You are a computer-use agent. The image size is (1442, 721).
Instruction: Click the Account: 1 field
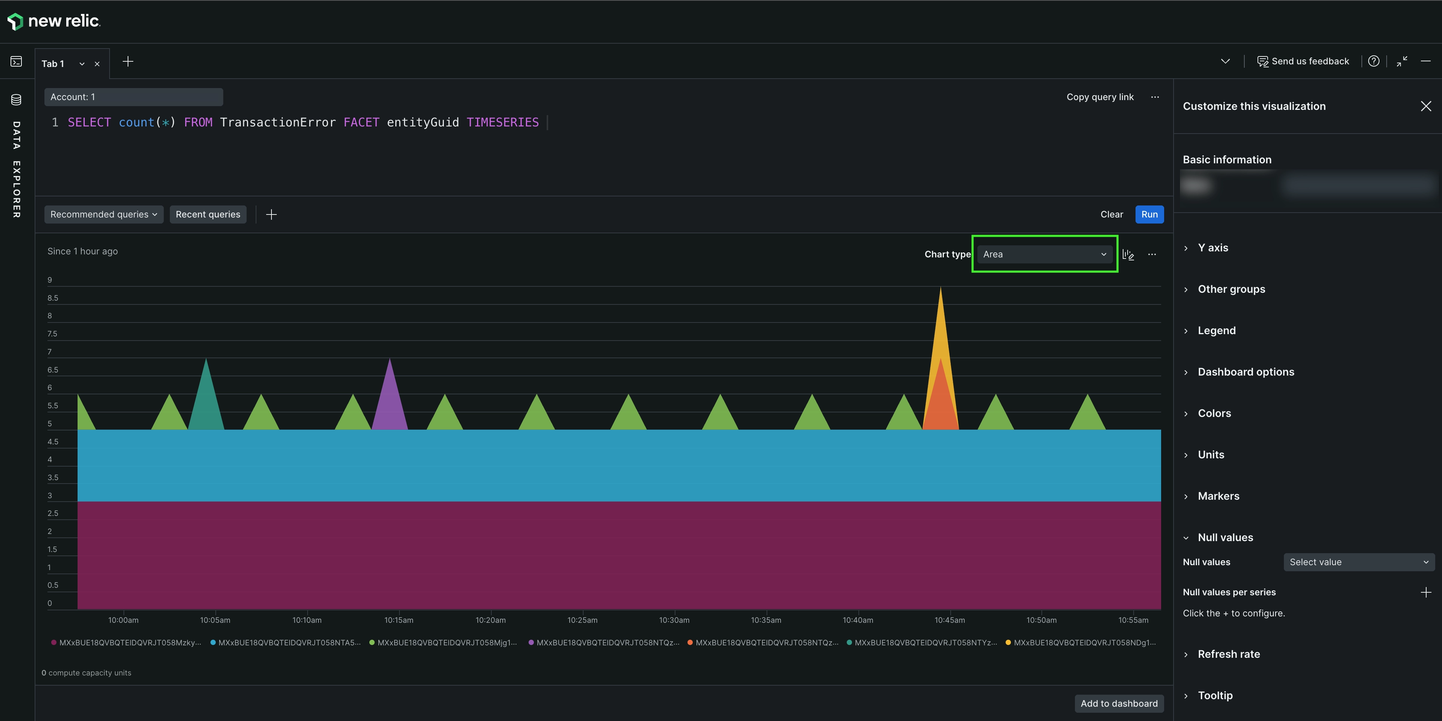pyautogui.click(x=133, y=97)
